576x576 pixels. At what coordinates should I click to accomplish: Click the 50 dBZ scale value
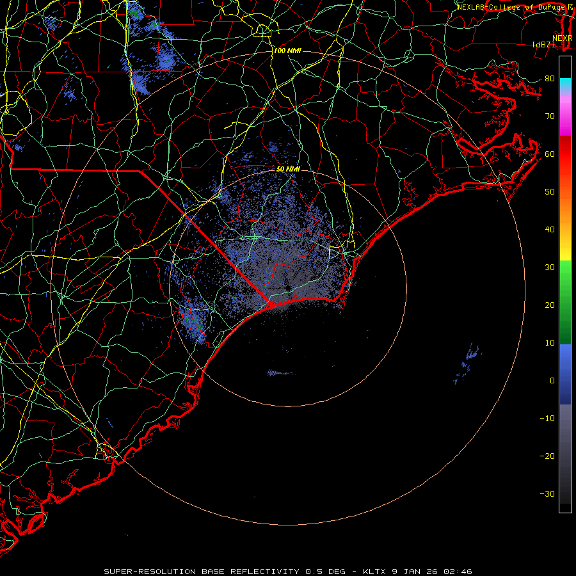coord(550,192)
